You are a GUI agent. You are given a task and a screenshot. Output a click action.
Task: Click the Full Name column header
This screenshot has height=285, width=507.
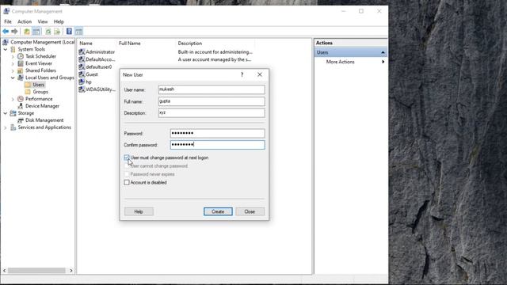pyautogui.click(x=130, y=44)
